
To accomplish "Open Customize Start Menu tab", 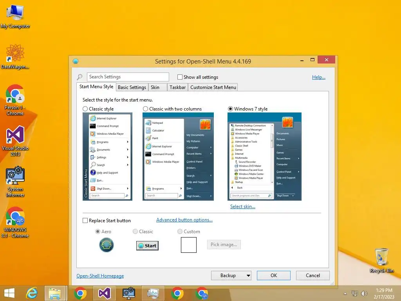I will [x=213, y=87].
